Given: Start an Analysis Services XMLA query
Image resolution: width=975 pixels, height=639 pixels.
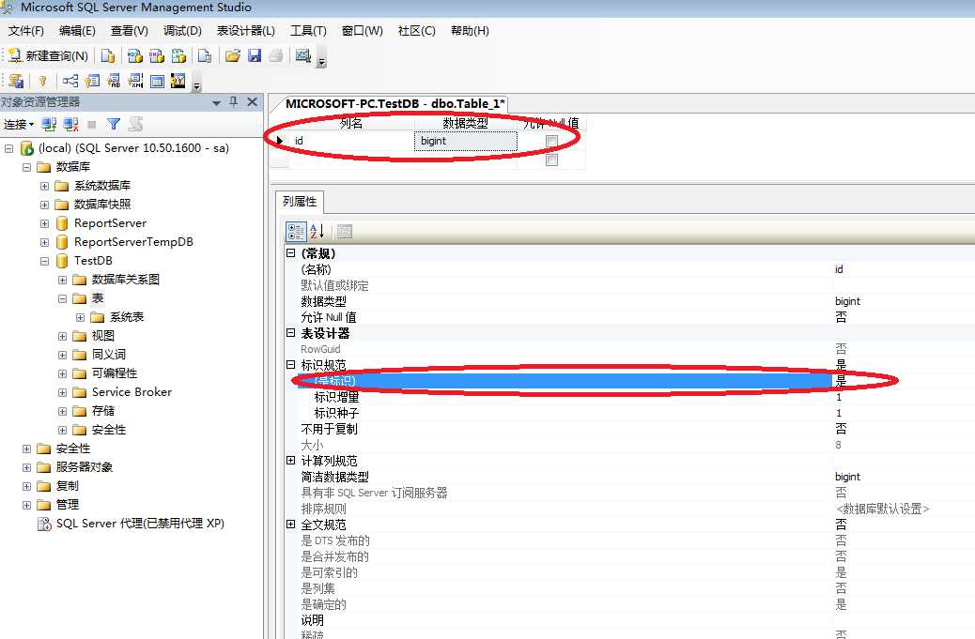Looking at the screenshot, I should click(179, 56).
